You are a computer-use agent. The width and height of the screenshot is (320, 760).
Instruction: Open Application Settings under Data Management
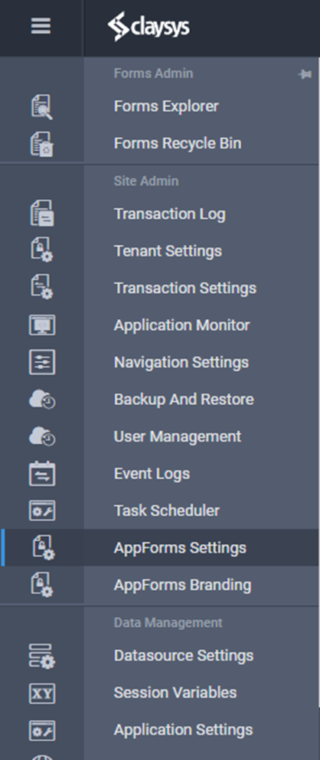coord(183,730)
